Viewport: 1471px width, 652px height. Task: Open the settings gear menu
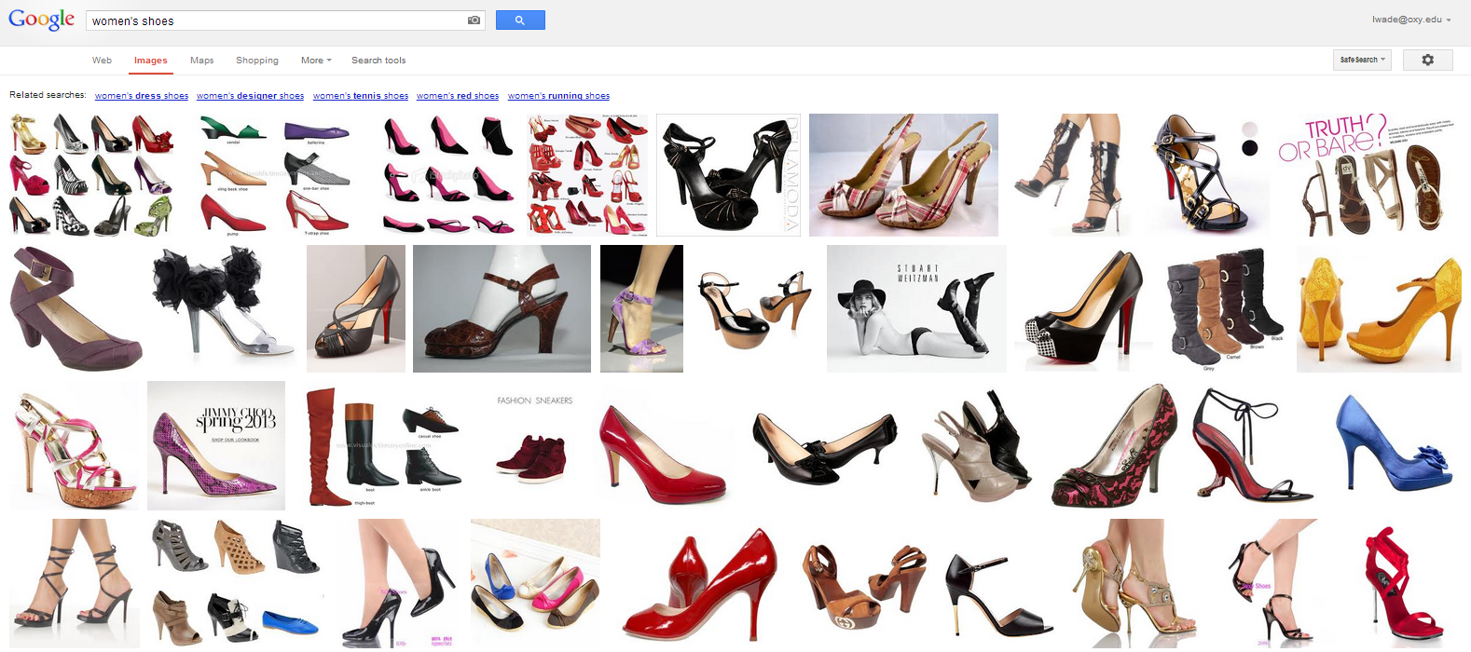1427,60
